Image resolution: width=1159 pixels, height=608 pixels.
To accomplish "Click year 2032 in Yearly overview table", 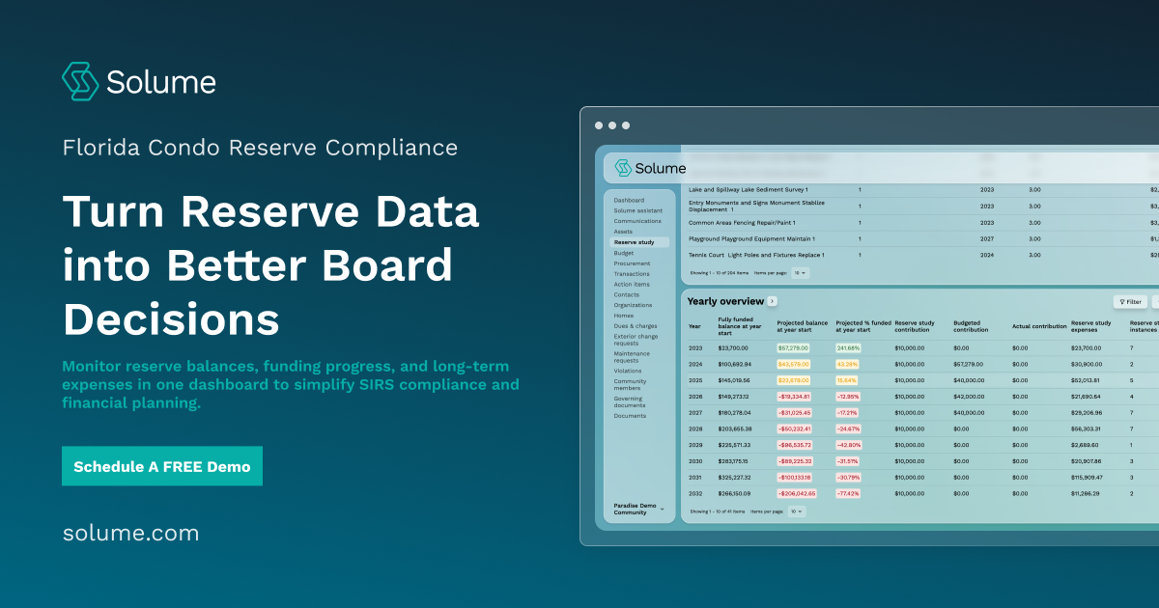I will 695,493.
